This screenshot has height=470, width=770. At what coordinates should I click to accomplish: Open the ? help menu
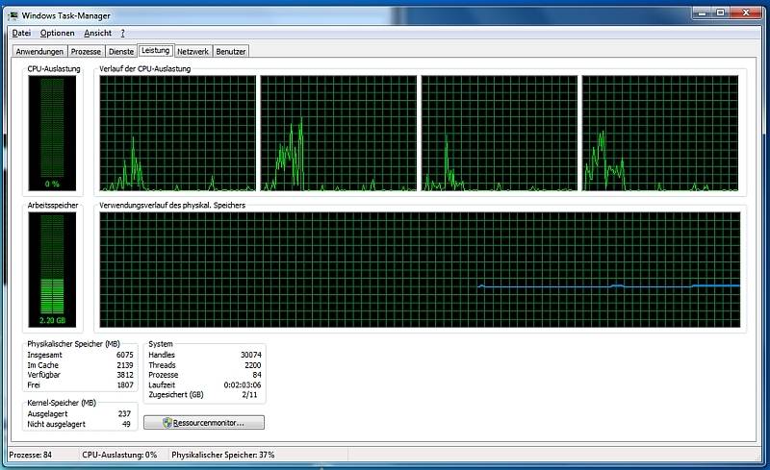pos(123,33)
